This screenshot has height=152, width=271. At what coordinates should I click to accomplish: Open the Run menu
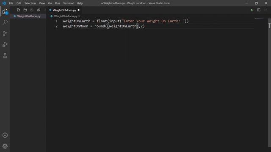click(58, 3)
